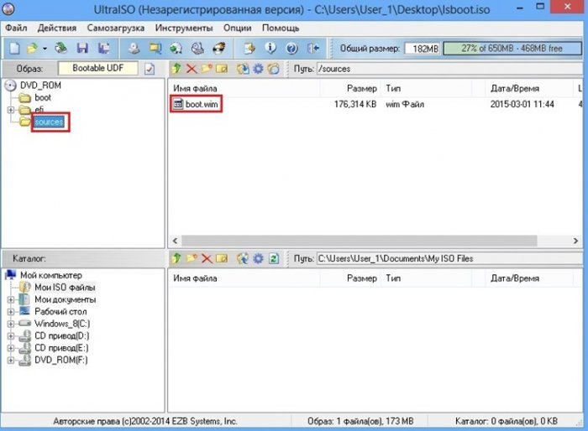Expand CD привод(D:) node

(10, 336)
